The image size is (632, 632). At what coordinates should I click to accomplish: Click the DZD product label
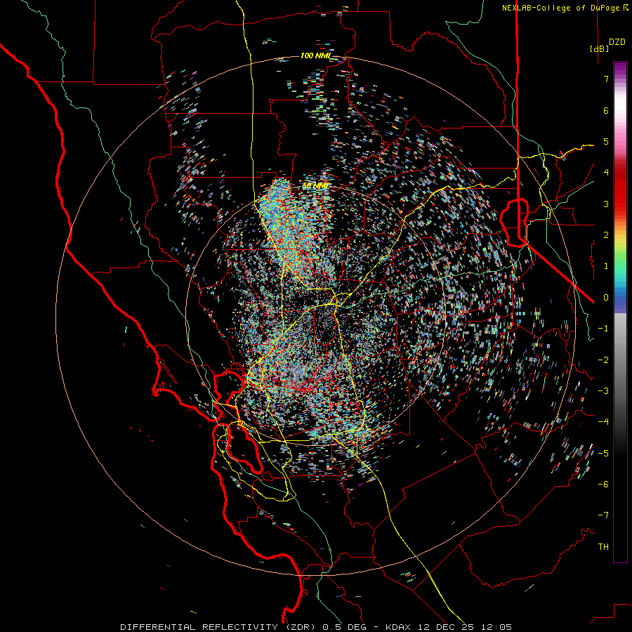click(x=617, y=42)
